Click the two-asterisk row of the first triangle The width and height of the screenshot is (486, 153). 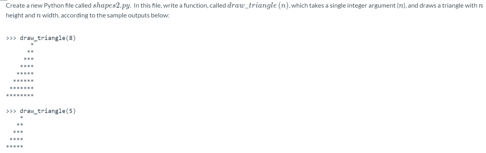(30, 52)
